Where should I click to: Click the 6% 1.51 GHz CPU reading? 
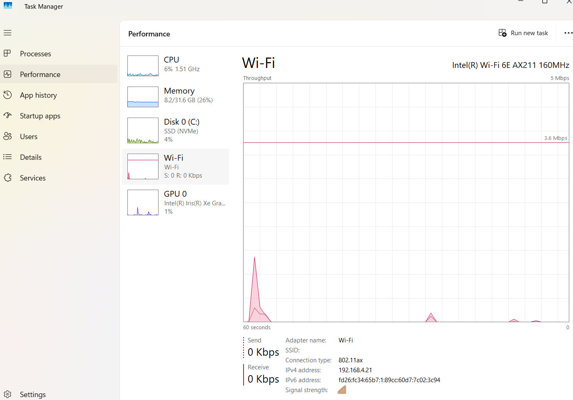pyautogui.click(x=182, y=69)
